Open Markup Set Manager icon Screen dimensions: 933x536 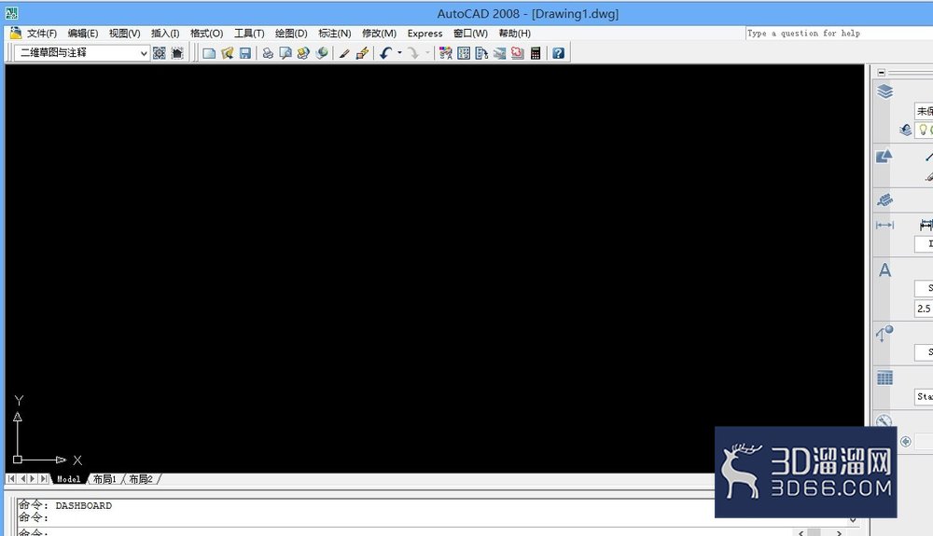tap(517, 53)
